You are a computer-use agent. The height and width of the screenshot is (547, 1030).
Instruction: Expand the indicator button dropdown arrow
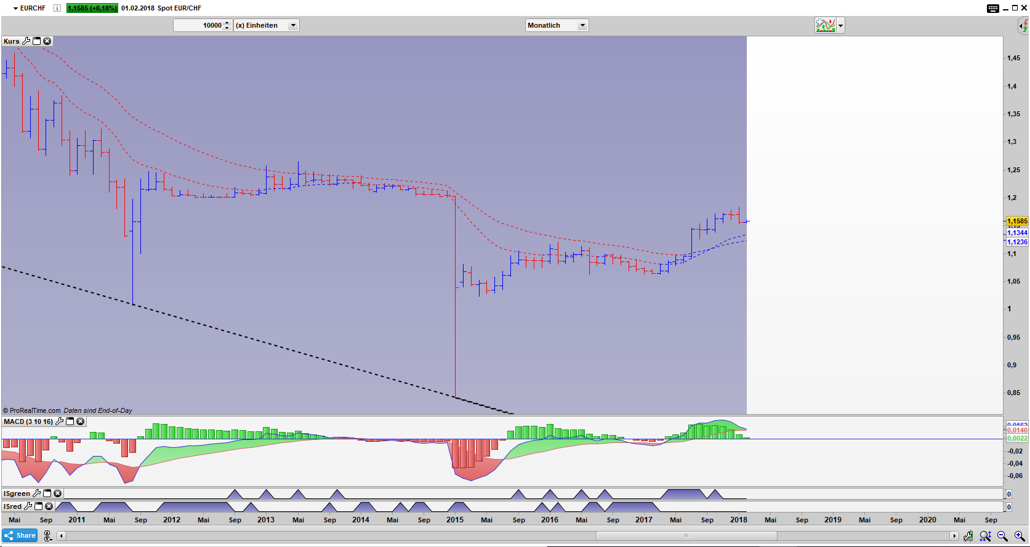[x=841, y=25]
